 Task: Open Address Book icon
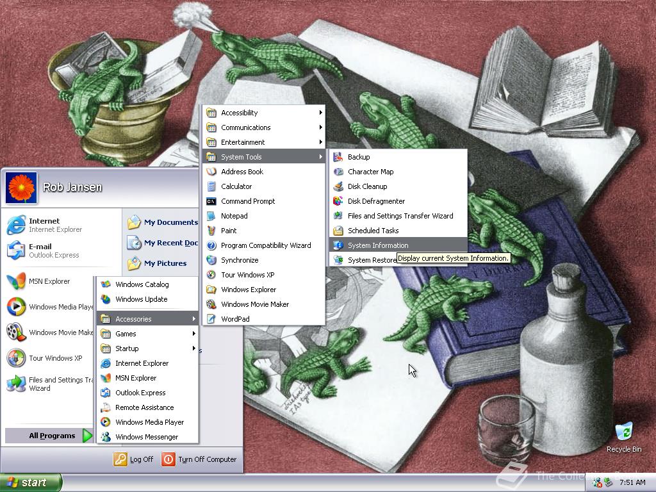[x=211, y=172]
